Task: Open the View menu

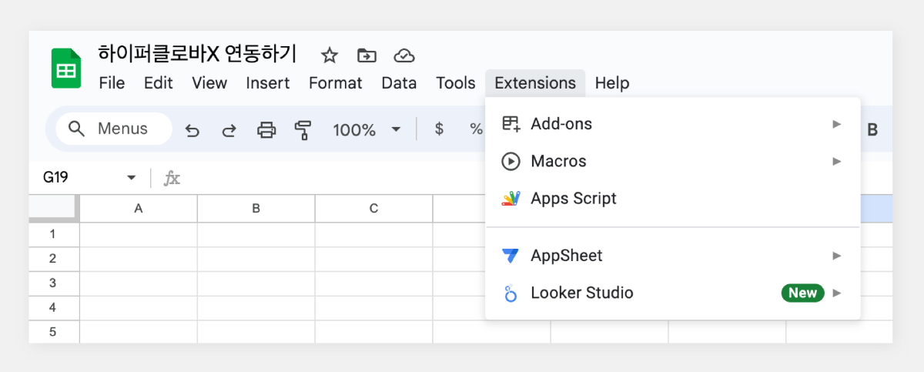Action: pos(209,83)
